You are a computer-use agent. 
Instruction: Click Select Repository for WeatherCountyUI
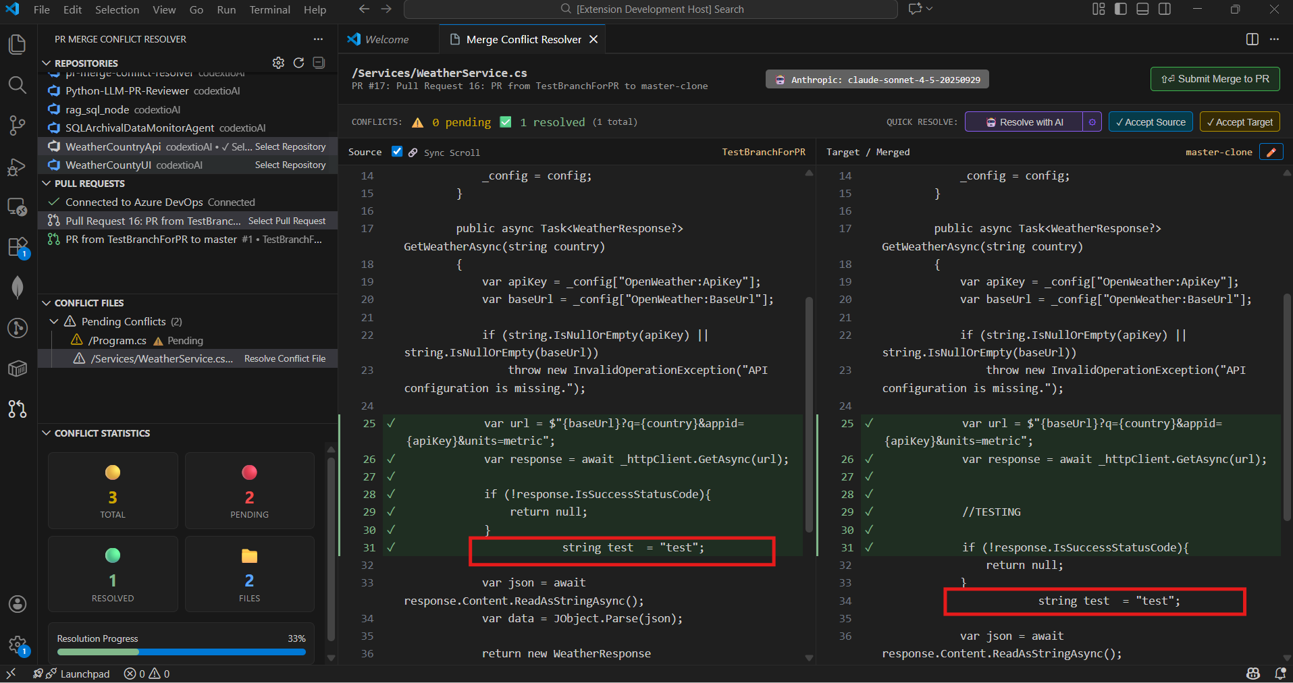[290, 165]
